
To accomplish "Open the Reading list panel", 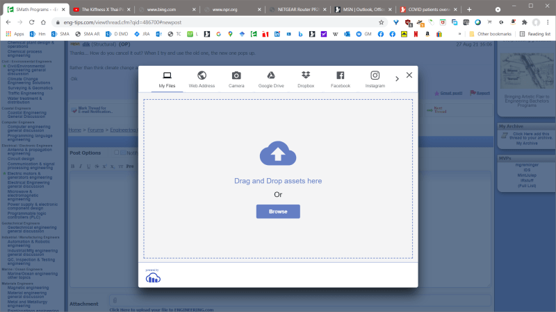I will 534,34.
